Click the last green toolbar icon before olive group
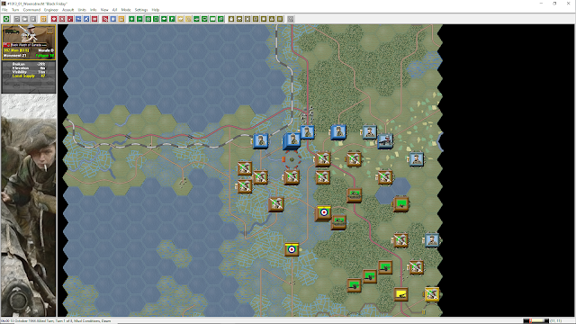576x324 pixels. click(x=220, y=19)
